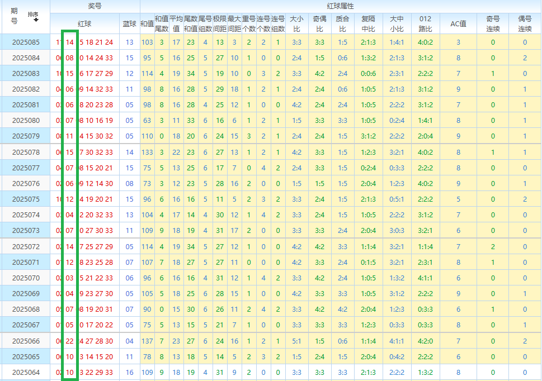Click highlighted red ball 22 in issue 2025066

point(70,341)
